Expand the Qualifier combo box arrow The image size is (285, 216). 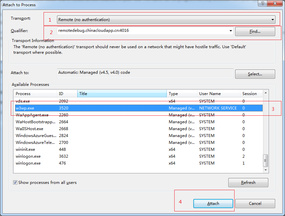tap(231, 31)
